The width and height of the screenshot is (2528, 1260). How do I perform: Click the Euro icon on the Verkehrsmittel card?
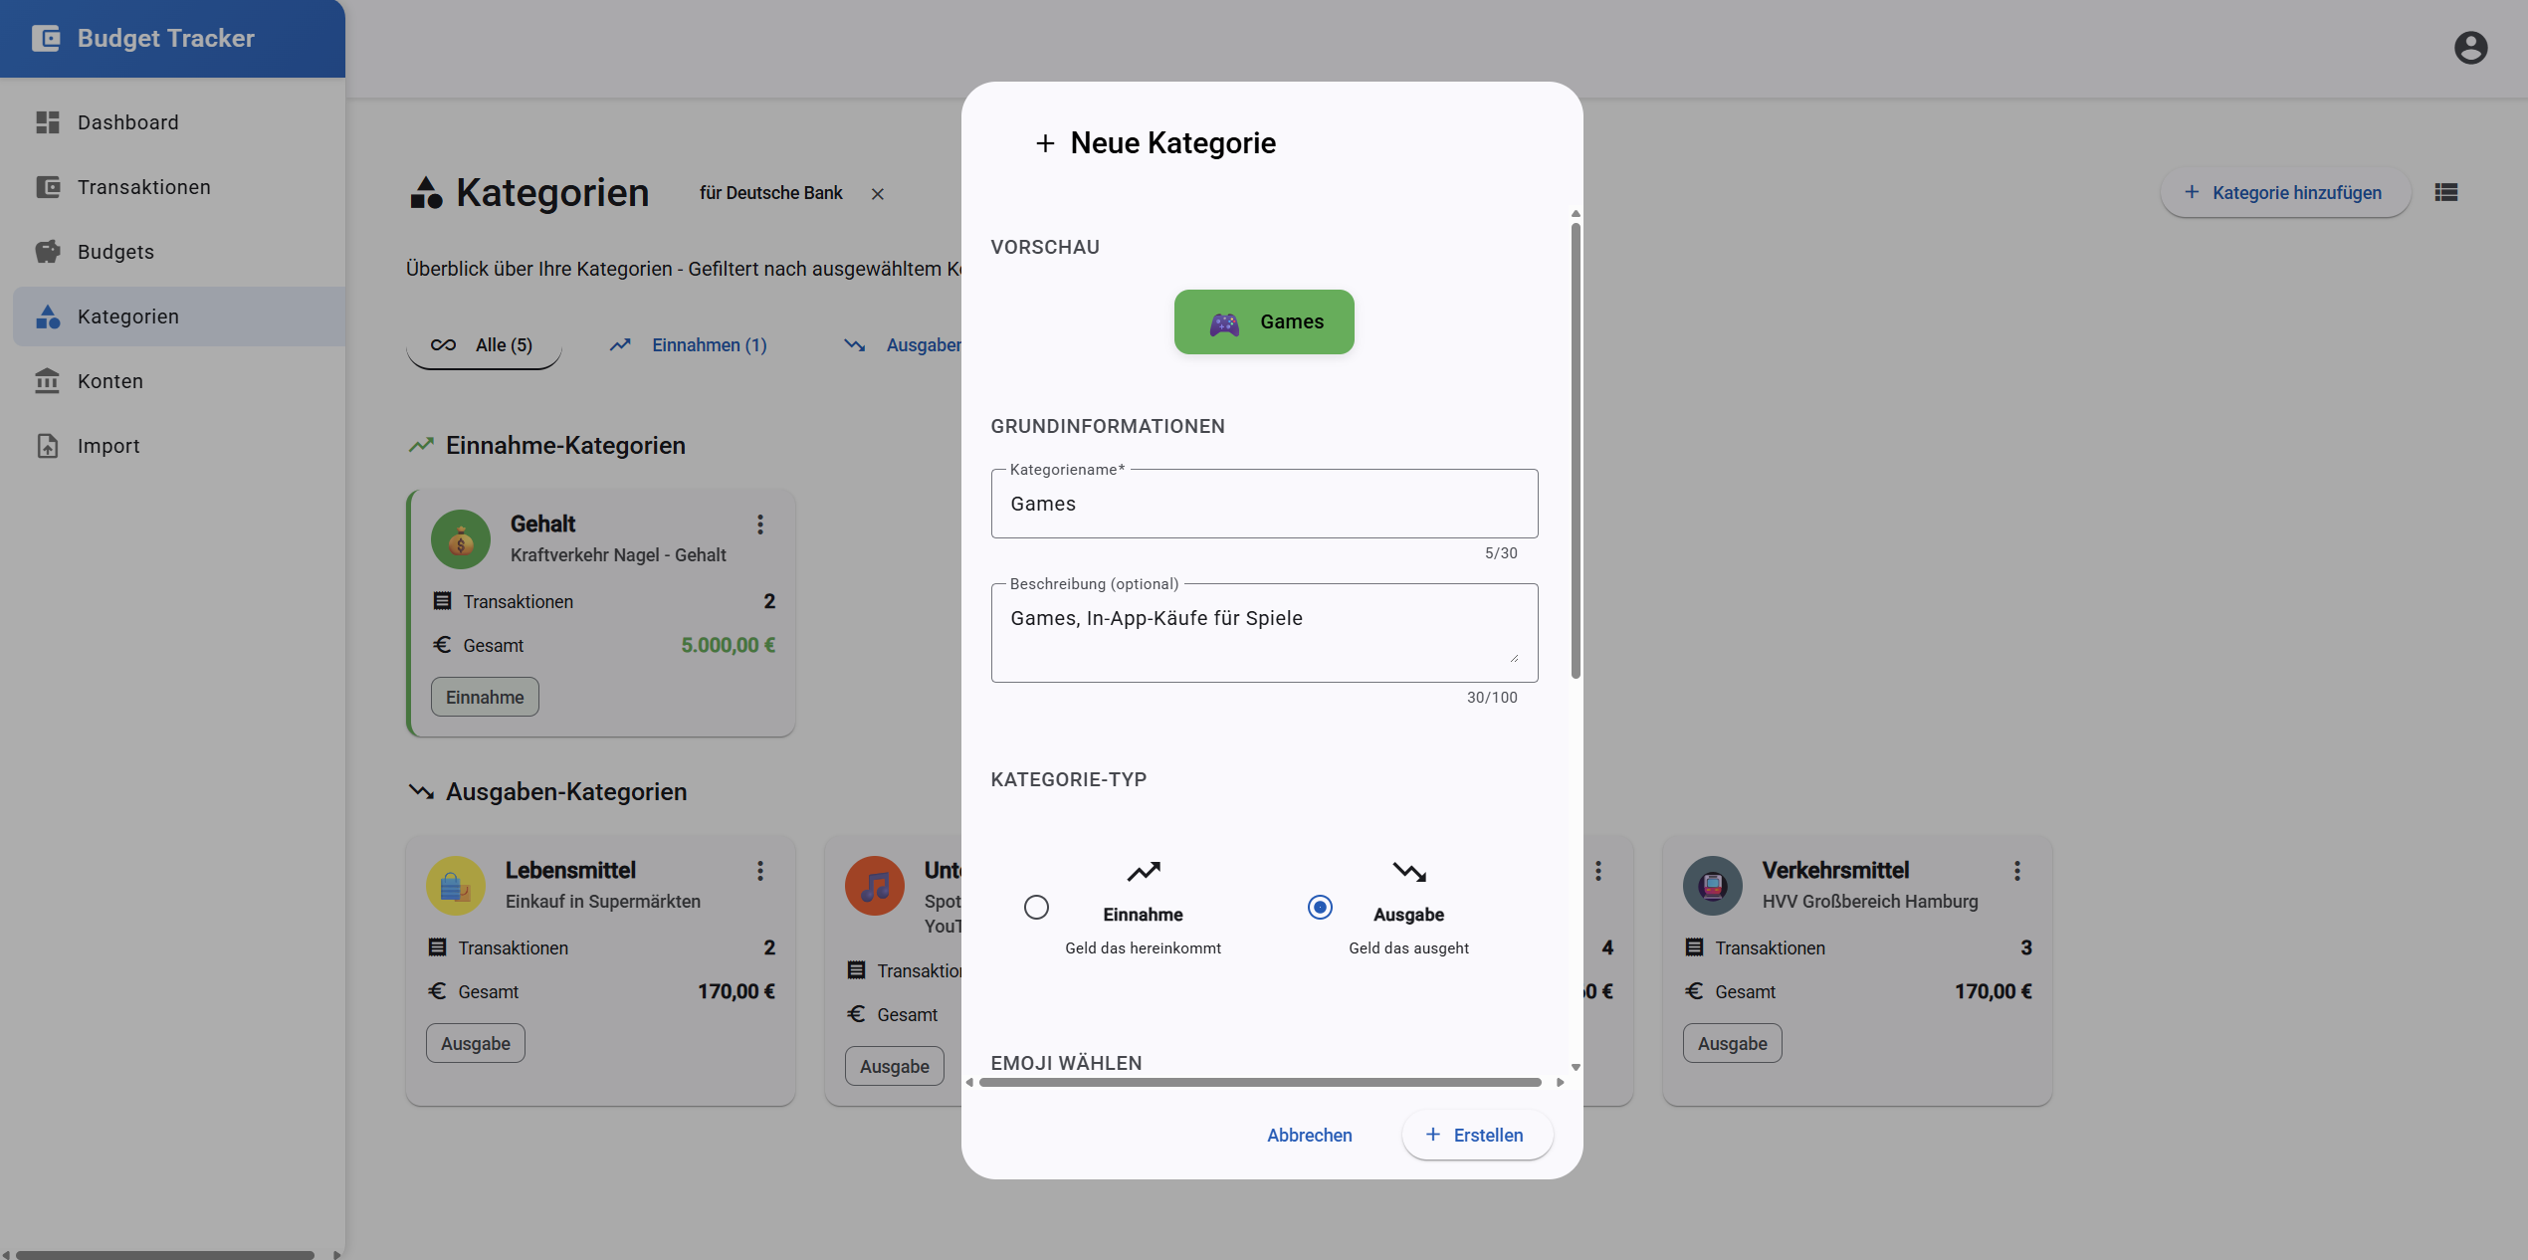click(x=1694, y=991)
